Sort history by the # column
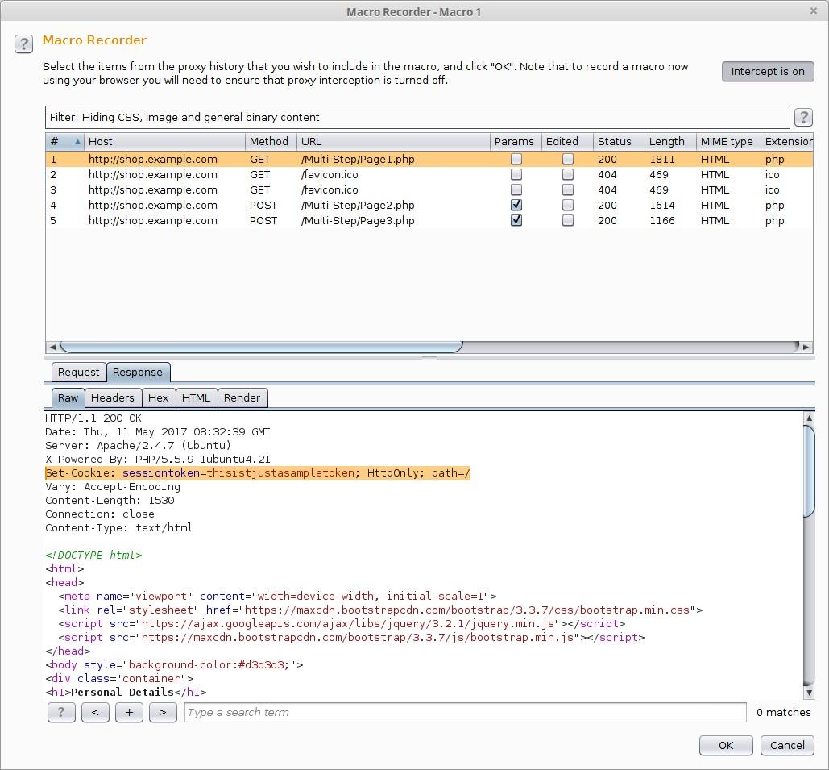This screenshot has height=770, width=829. pyautogui.click(x=65, y=141)
